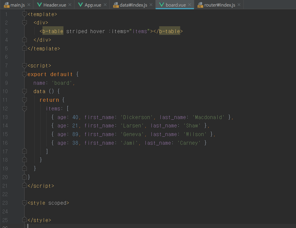Click fold marker at </style> line 25
This screenshot has width=296, height=228.
pyautogui.click(x=24, y=220)
